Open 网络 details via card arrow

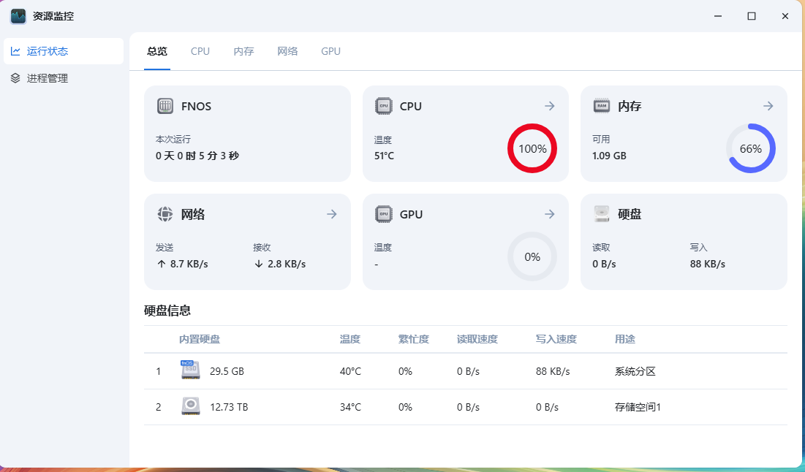[x=332, y=214]
